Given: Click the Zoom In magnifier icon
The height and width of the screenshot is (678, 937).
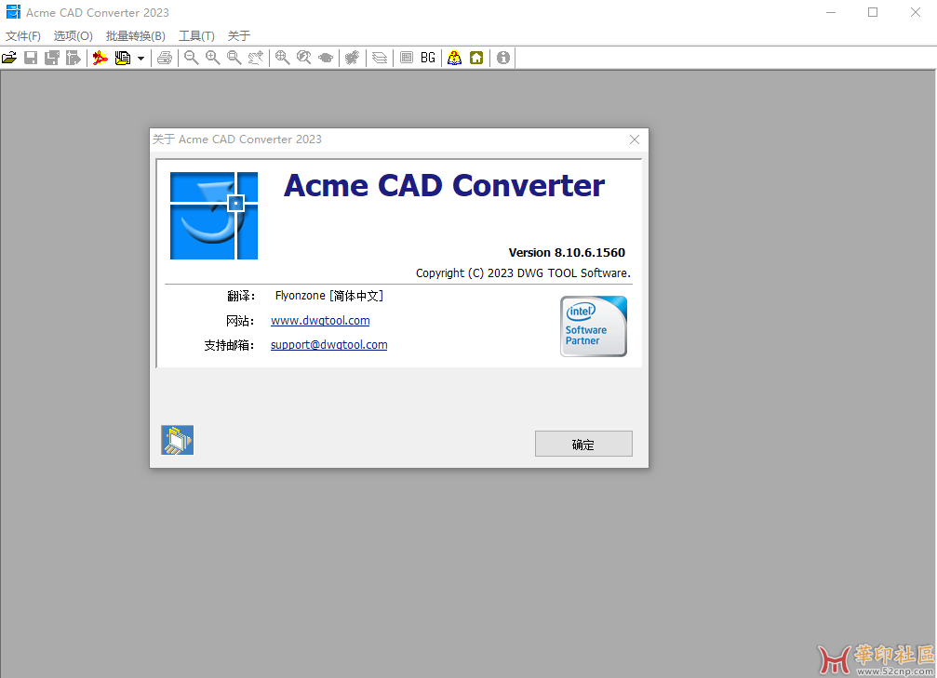Looking at the screenshot, I should click(213, 58).
